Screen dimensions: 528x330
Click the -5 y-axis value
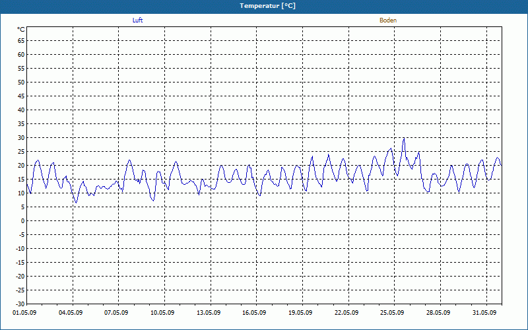pos(22,235)
